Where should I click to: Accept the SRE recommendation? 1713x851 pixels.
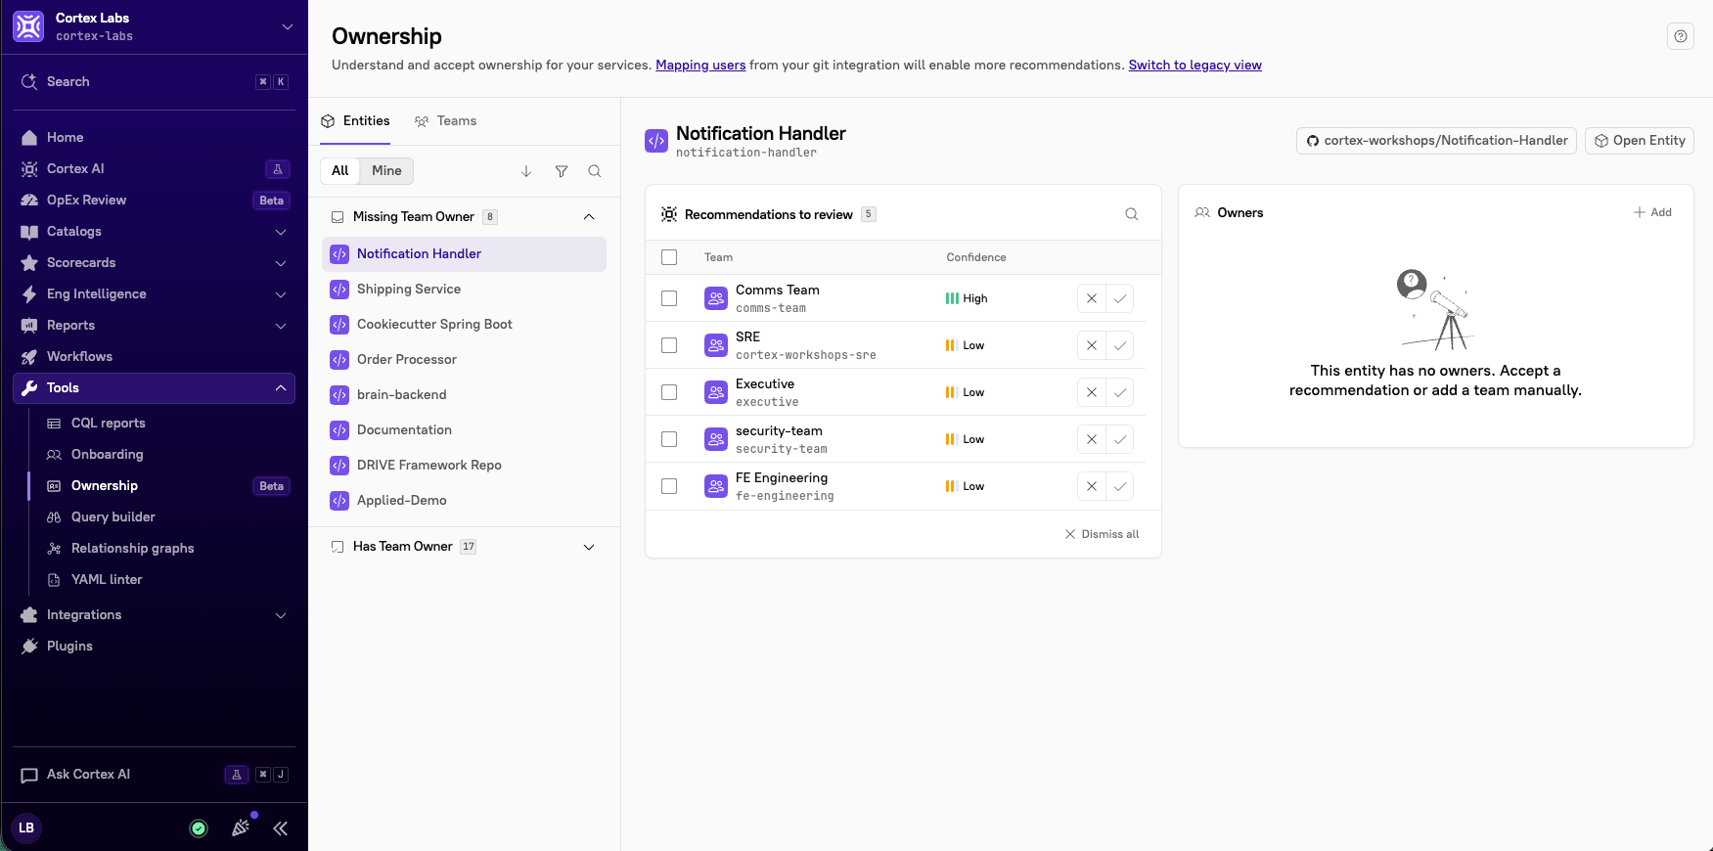pyautogui.click(x=1120, y=345)
